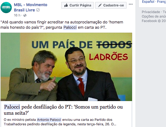Click the MBL page profile avatar
This screenshot has height=127, width=166.
tap(6, 8)
